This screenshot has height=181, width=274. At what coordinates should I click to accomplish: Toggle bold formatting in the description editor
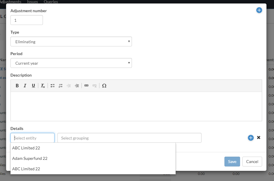pos(17,86)
